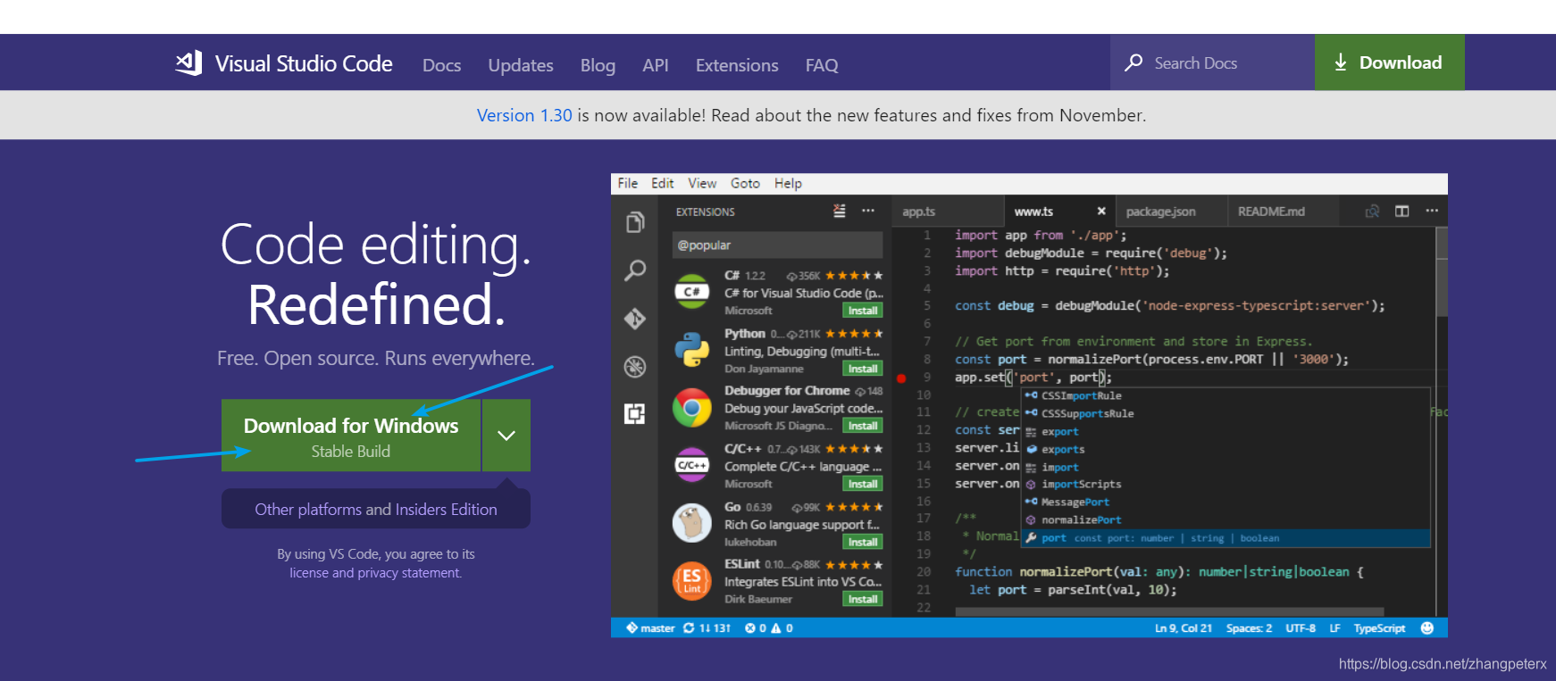Open the Search icon in the activity bar
Viewport: 1556px width, 681px height.
click(635, 270)
